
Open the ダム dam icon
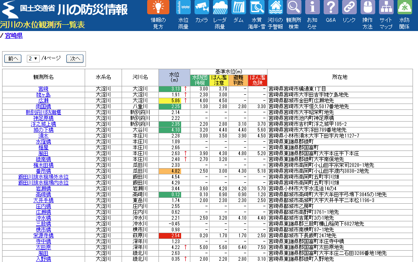tap(238, 8)
